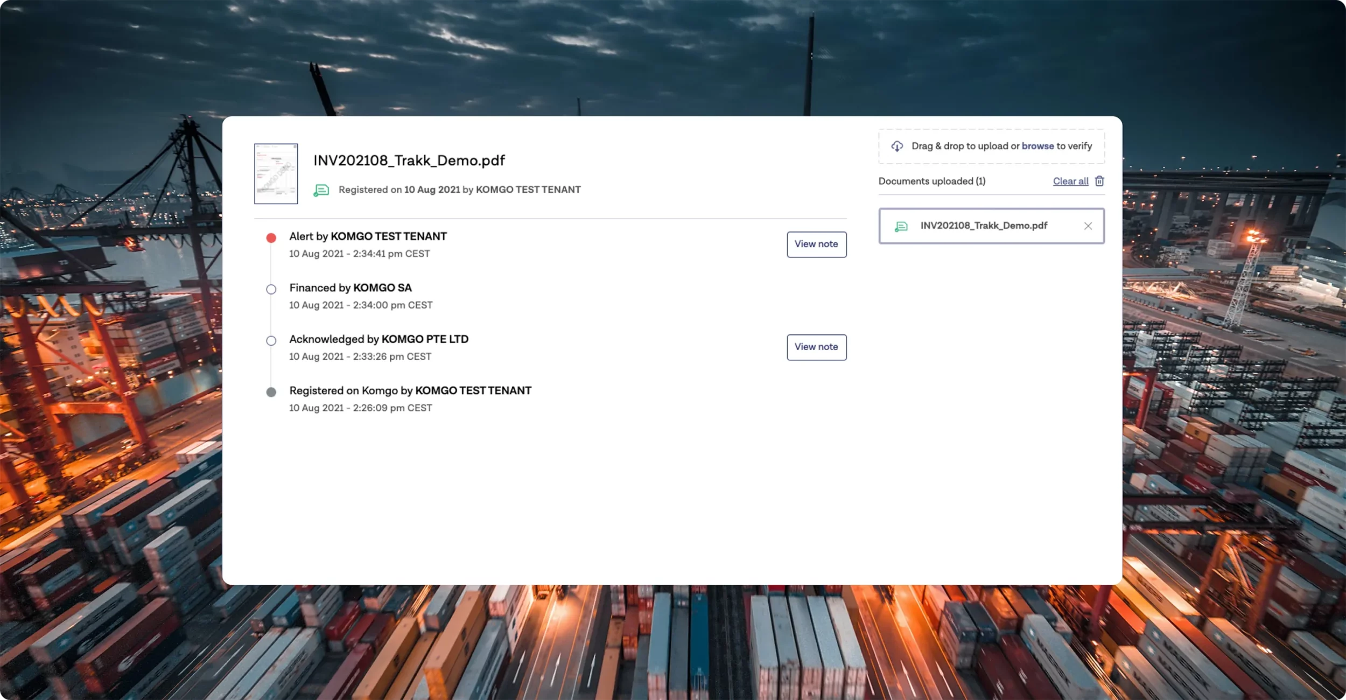Click the green verified-document icon beside registration date

[321, 190]
